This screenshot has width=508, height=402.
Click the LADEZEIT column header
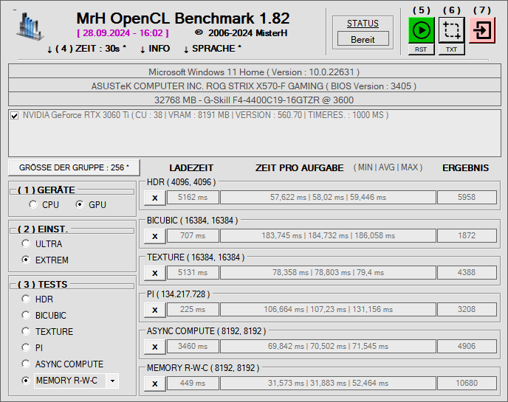point(191,168)
